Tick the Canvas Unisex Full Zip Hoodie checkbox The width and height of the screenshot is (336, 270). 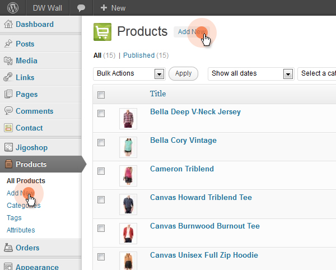coord(101,257)
